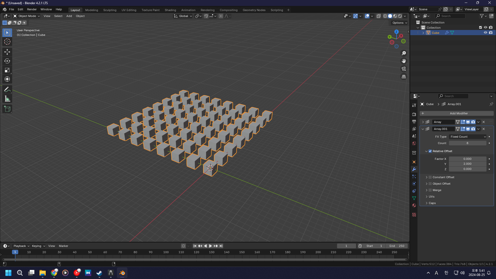Select the Measure tool

[x=7, y=99]
